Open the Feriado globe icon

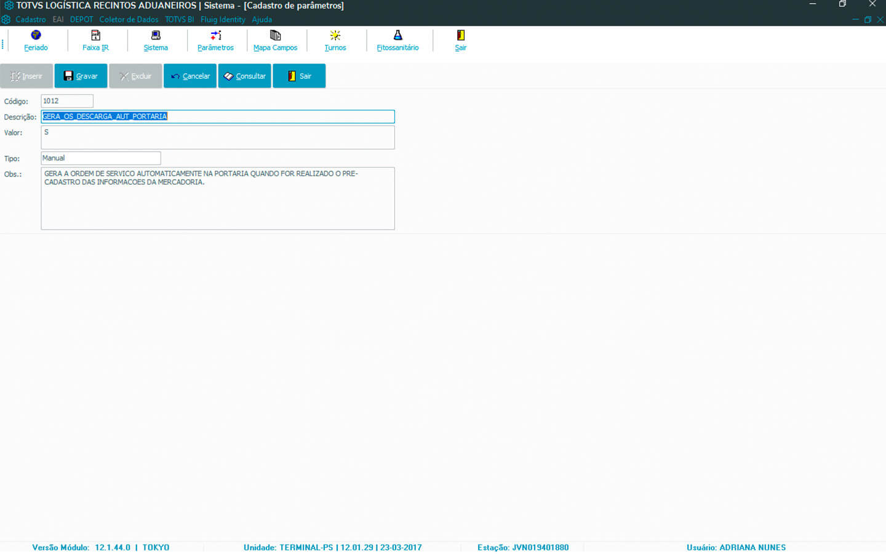click(36, 36)
